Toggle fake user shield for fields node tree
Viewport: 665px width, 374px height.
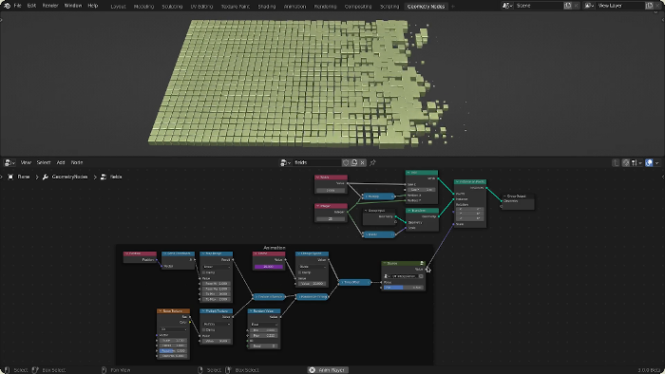pos(346,162)
